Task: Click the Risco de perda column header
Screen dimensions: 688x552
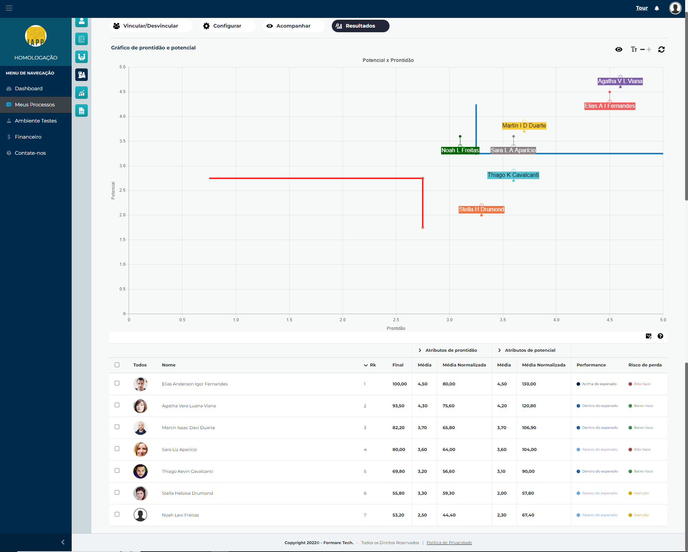Action: (645, 365)
